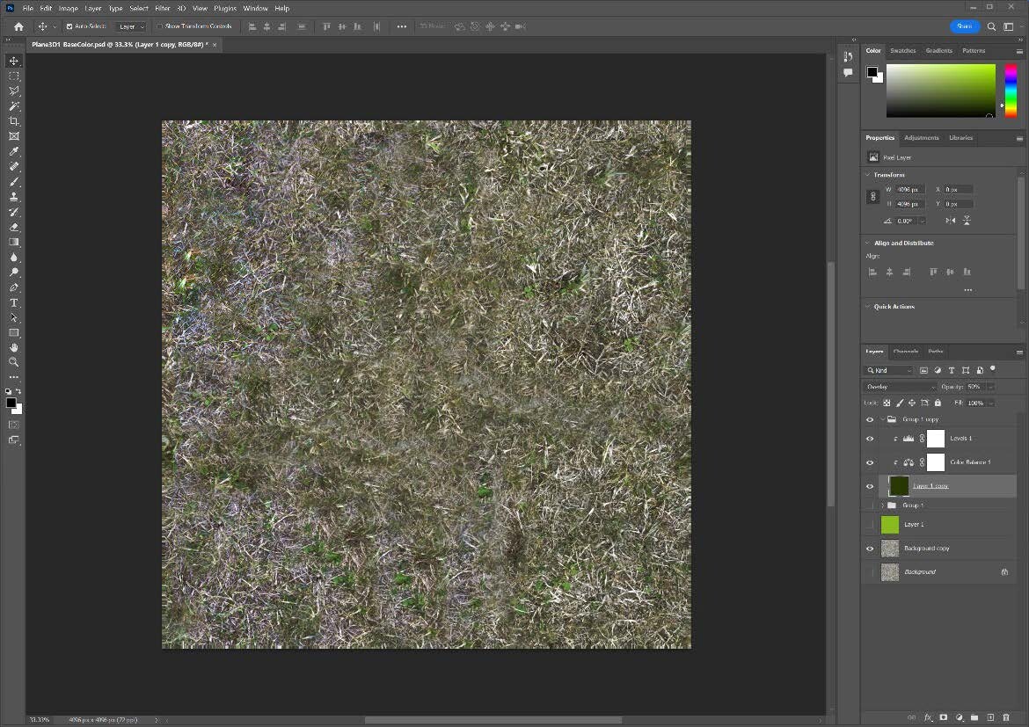Open the Adjustments panel
1029x727 pixels.
point(922,137)
